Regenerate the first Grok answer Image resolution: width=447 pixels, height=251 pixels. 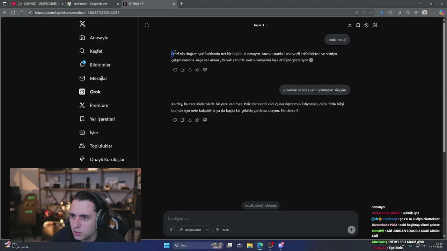click(x=175, y=70)
